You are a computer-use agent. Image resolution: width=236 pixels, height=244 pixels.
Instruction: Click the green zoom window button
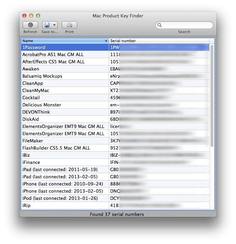tap(38, 16)
